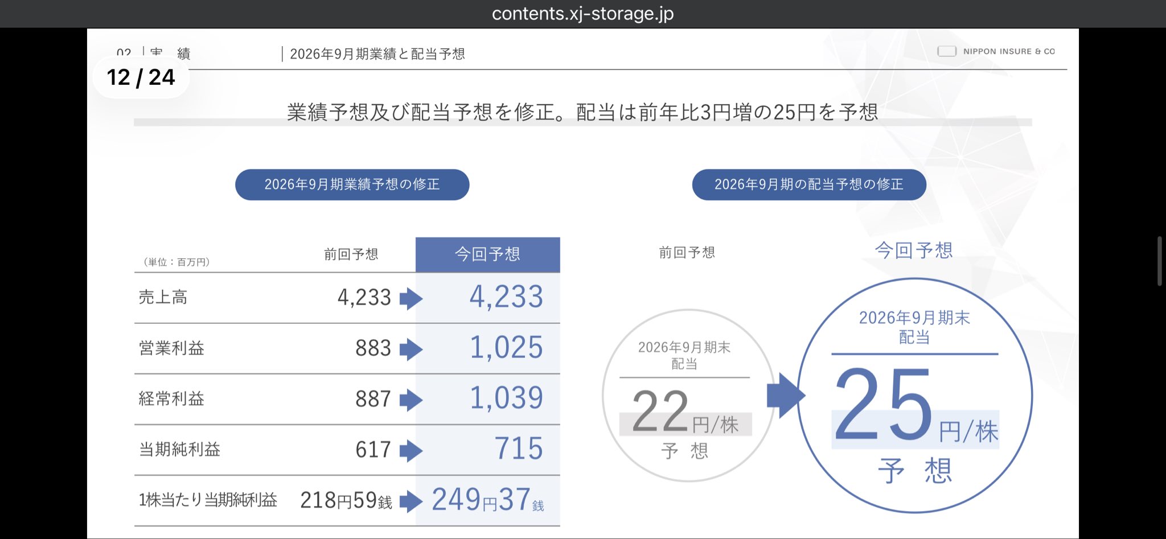Click the (単位：百万円) unit note
The width and height of the screenshot is (1166, 539).
click(176, 262)
